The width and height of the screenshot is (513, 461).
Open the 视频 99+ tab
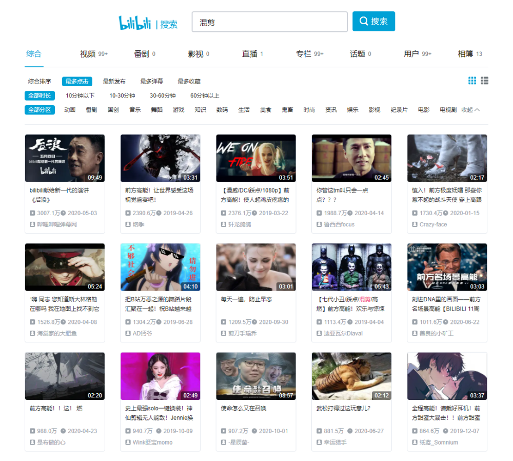click(94, 54)
